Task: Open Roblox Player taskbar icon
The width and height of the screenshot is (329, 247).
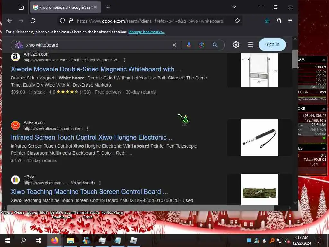Action: pos(133,241)
